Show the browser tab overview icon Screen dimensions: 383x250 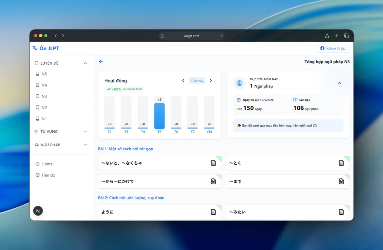pyautogui.click(x=346, y=36)
